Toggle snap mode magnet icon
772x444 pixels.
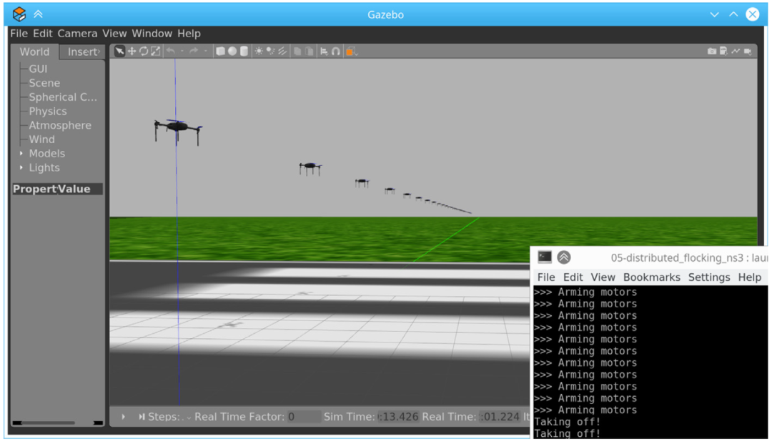point(335,51)
